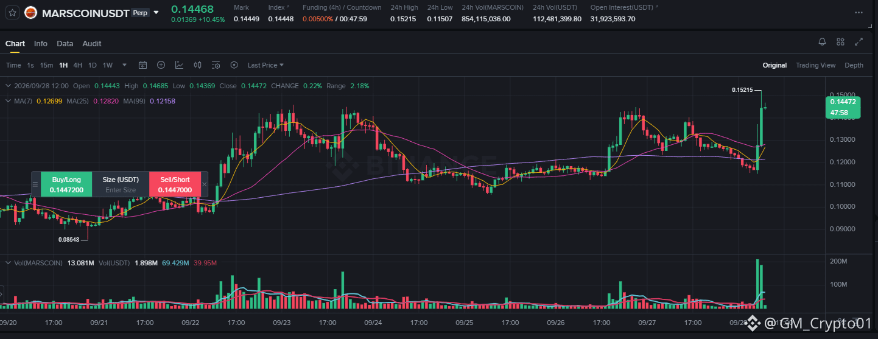Open the go-to-date calendar icon
The height and width of the screenshot is (339, 878).
point(143,65)
